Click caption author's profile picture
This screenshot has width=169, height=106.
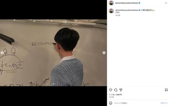(x=111, y=11)
